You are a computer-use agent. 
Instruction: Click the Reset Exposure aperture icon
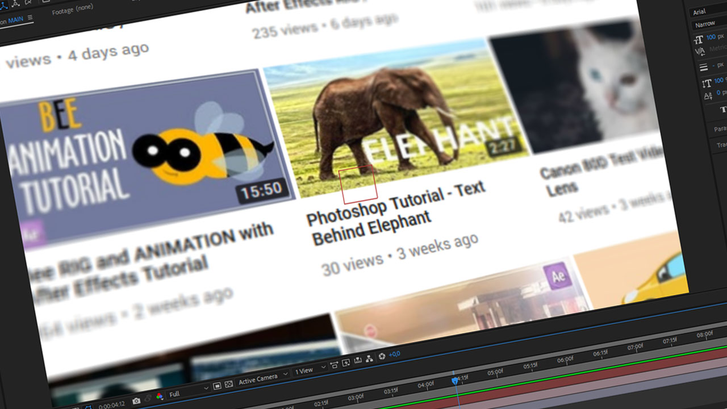pos(382,356)
